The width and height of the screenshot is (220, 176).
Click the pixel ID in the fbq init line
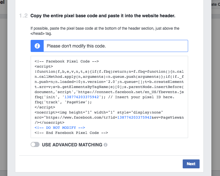click(82, 97)
